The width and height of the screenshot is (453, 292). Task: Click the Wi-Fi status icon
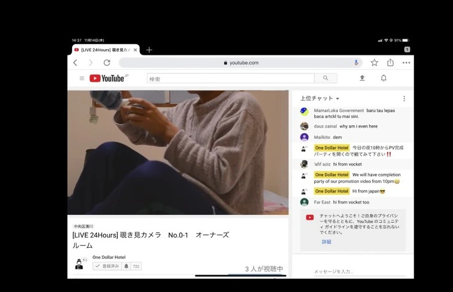coord(386,40)
